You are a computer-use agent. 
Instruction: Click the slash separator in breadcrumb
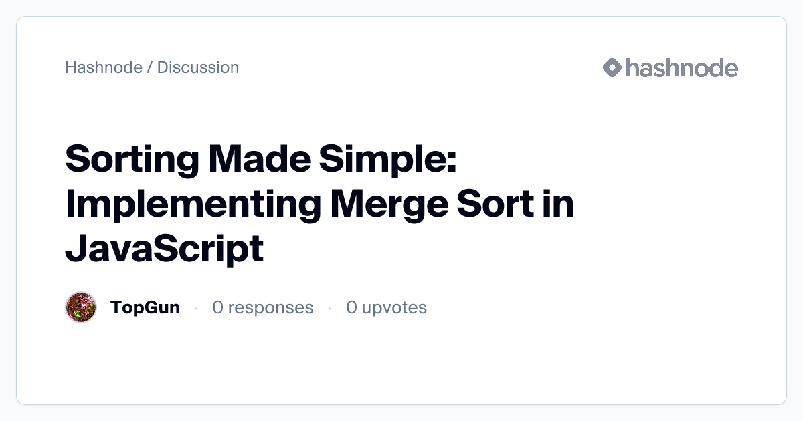(150, 67)
